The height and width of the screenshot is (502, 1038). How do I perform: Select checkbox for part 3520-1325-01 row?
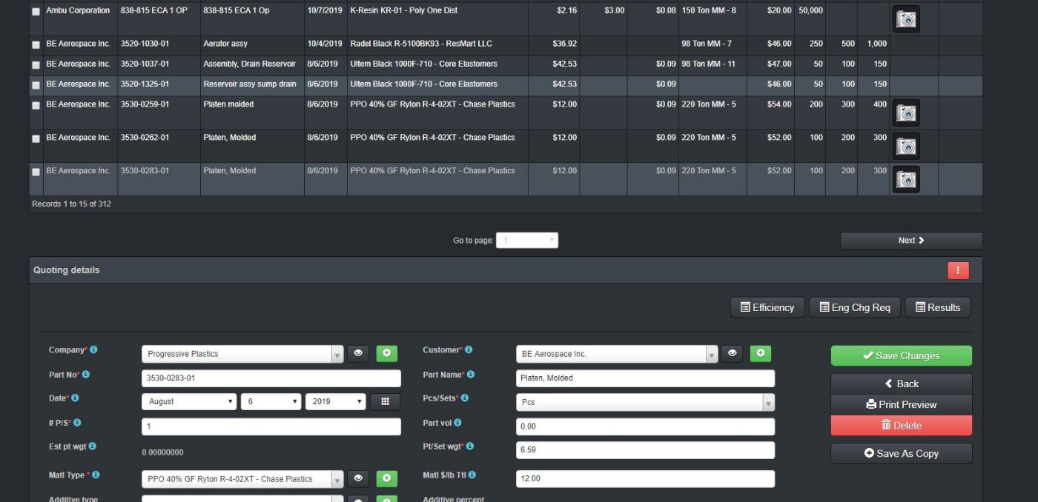click(36, 85)
